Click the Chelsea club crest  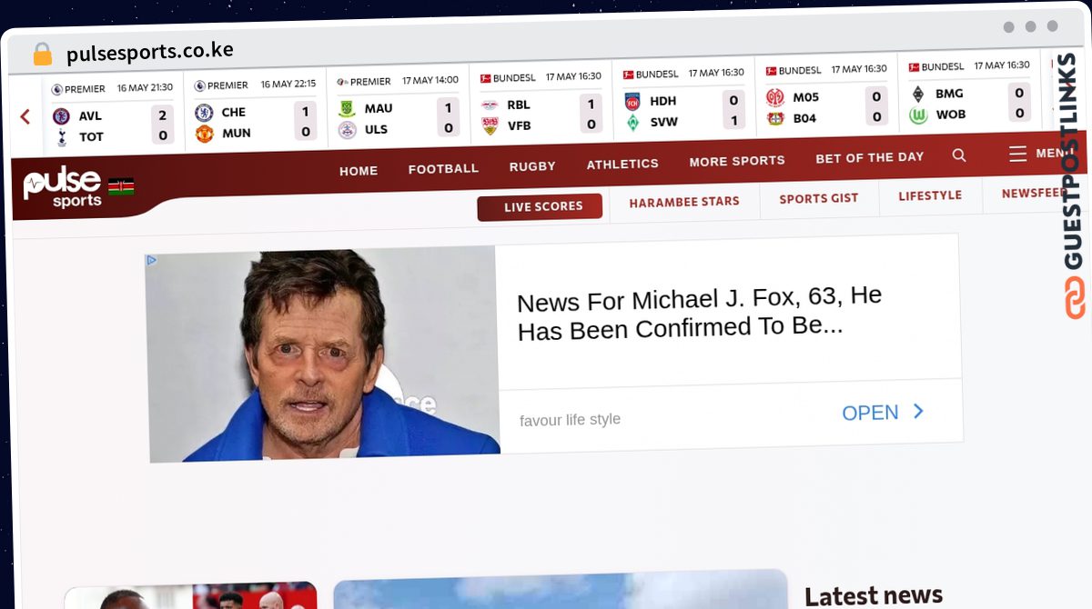[204, 112]
